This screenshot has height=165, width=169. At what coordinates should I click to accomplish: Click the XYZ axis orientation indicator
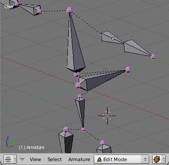(x=10, y=142)
